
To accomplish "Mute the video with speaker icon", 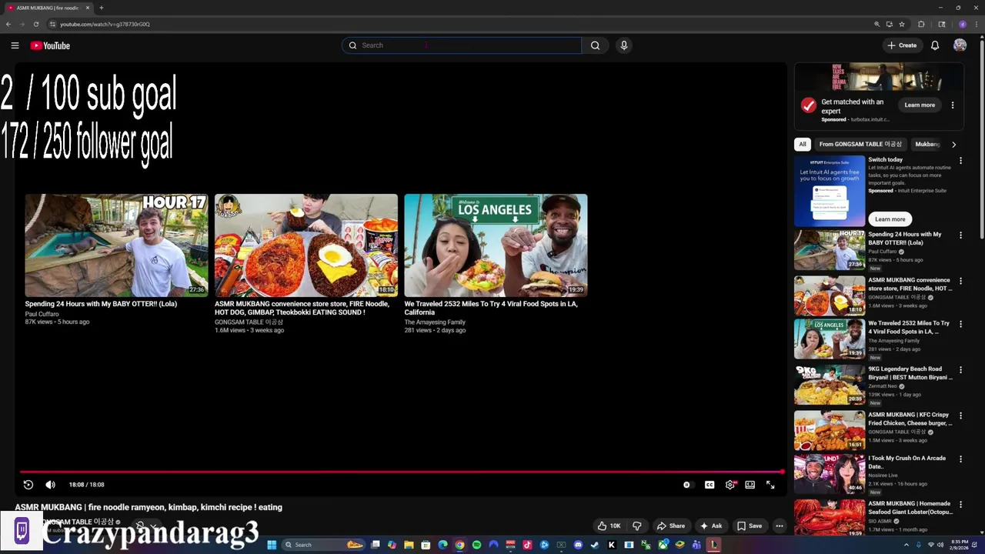I will click(50, 485).
